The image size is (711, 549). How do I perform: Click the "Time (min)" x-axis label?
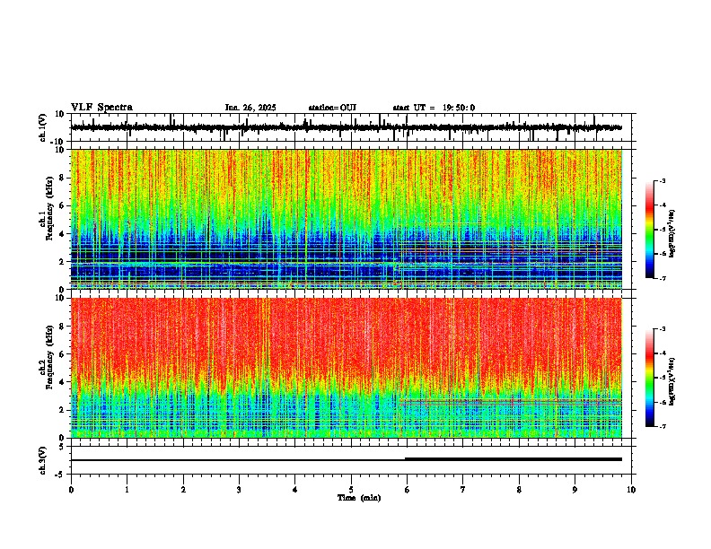[359, 498]
